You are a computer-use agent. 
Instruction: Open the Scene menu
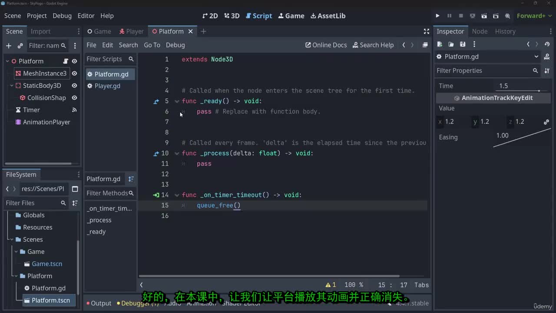pos(13,16)
